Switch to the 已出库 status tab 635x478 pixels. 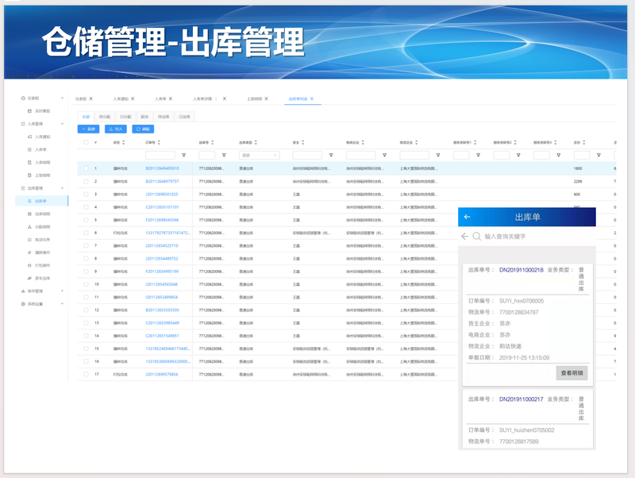(x=184, y=116)
